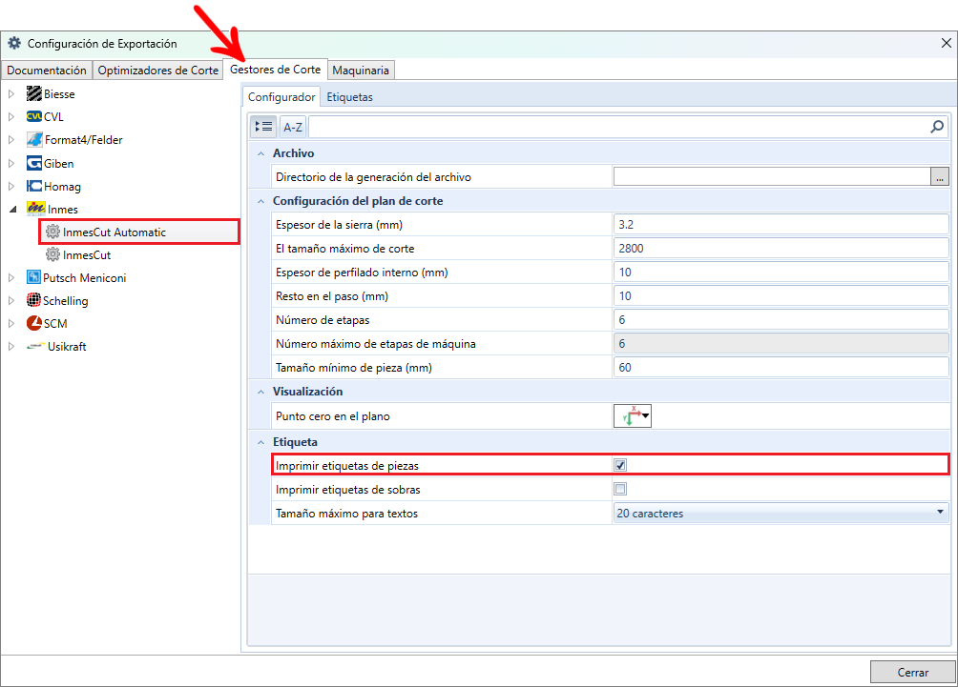Edit Resto en el paso value
Image resolution: width=958 pixels, height=687 pixels.
781,296
